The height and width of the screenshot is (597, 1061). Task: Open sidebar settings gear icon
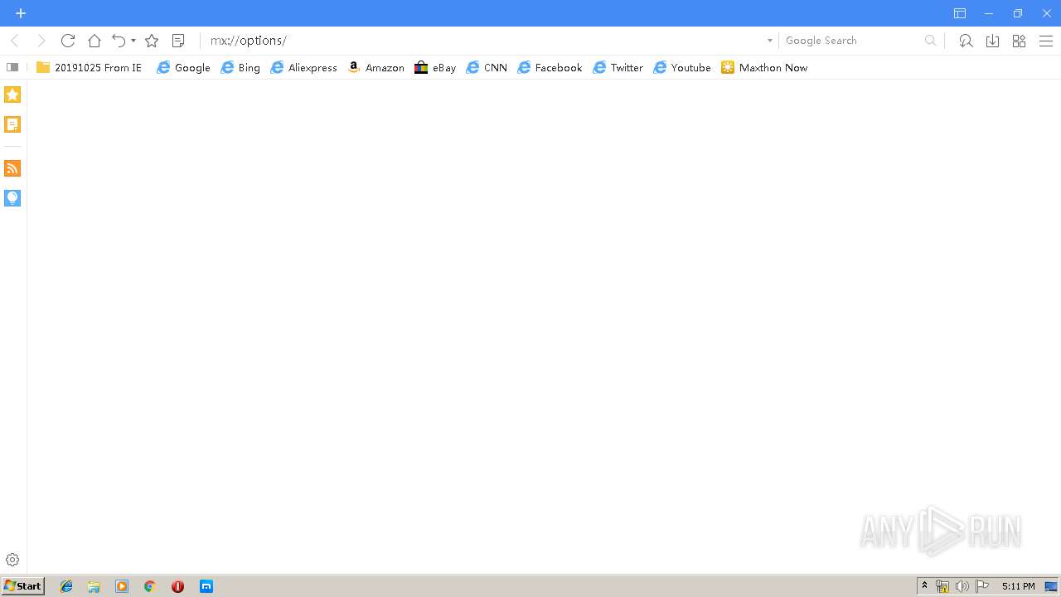tap(12, 561)
